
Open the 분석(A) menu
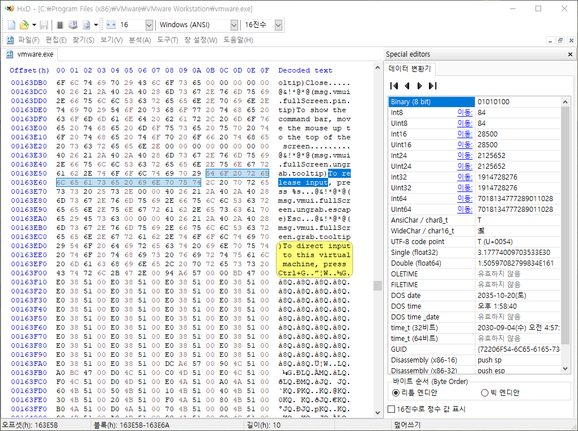point(140,40)
